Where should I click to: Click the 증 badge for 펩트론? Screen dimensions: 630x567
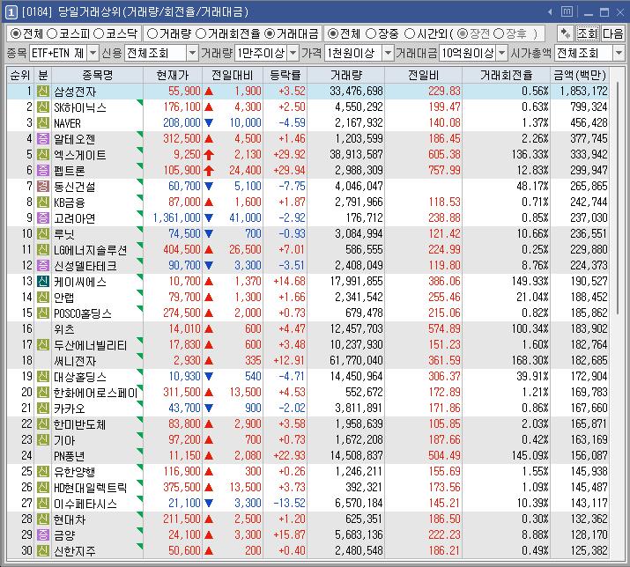43,171
